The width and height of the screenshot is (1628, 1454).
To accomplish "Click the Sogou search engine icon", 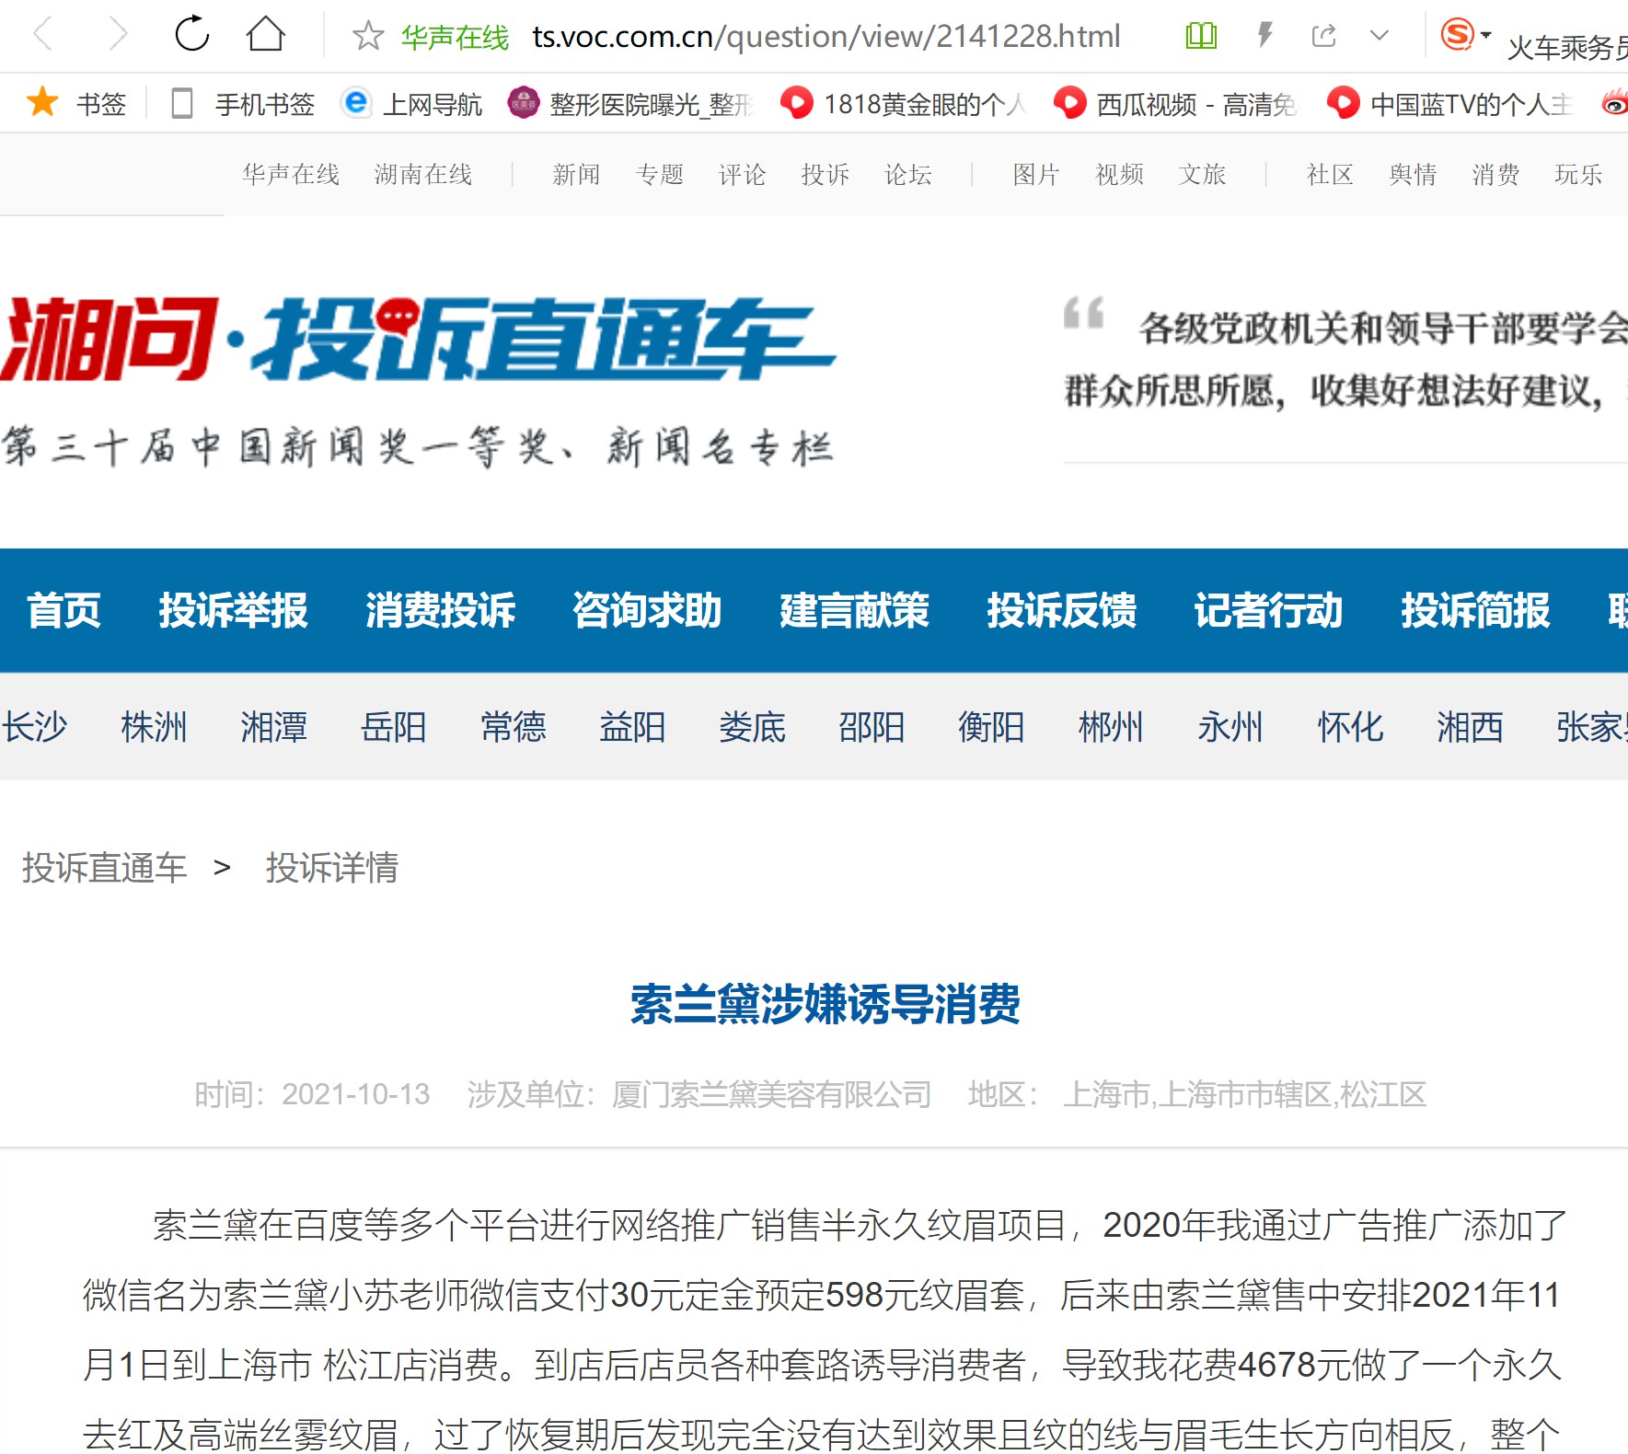I will tap(1458, 35).
